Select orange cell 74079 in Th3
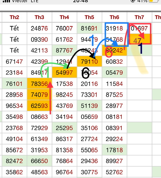 tap(39, 95)
